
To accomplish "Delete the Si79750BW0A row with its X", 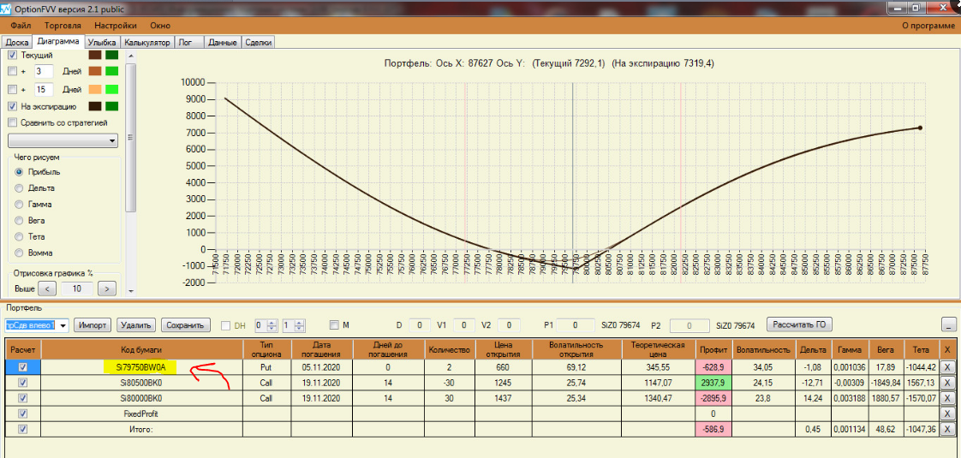I will point(947,366).
